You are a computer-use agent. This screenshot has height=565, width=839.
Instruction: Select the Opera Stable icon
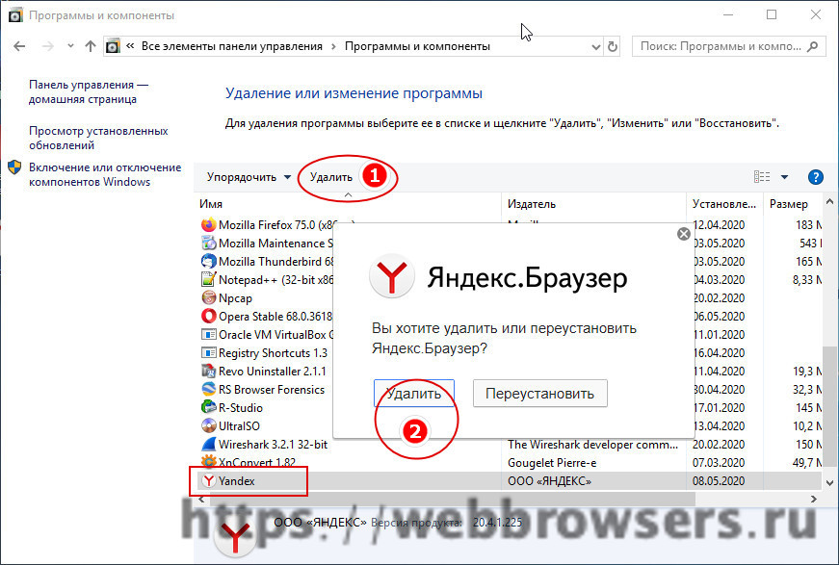point(208,317)
